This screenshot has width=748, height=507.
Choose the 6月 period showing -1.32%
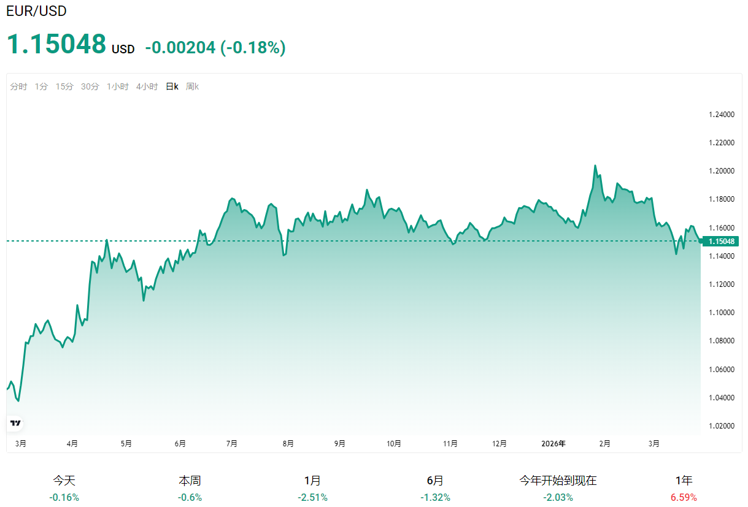[435, 489]
